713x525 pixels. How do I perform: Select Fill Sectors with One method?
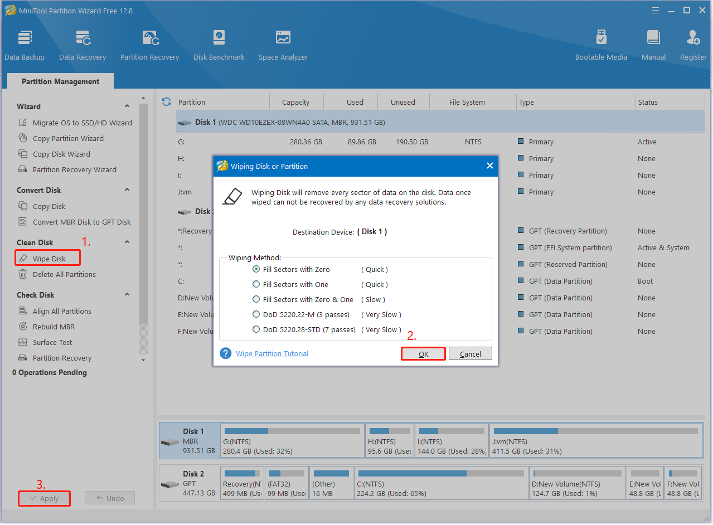tap(256, 284)
